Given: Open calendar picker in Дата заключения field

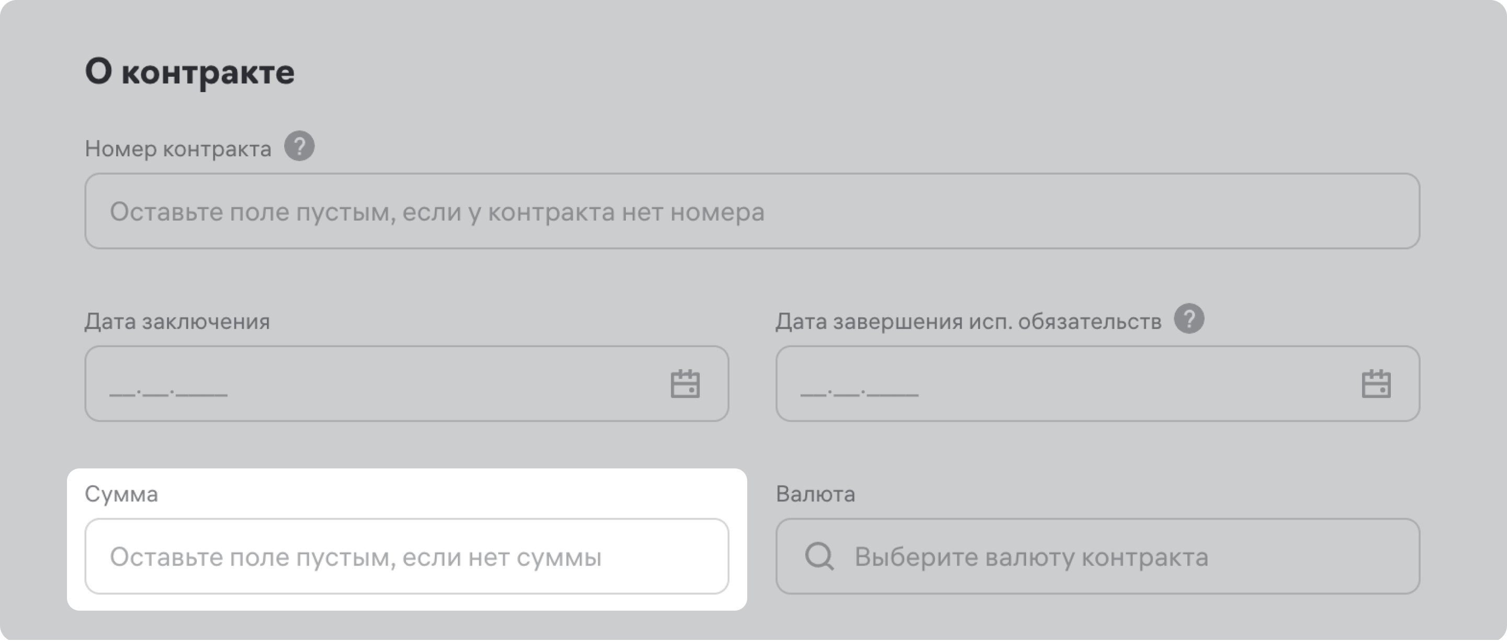Looking at the screenshot, I should [684, 384].
